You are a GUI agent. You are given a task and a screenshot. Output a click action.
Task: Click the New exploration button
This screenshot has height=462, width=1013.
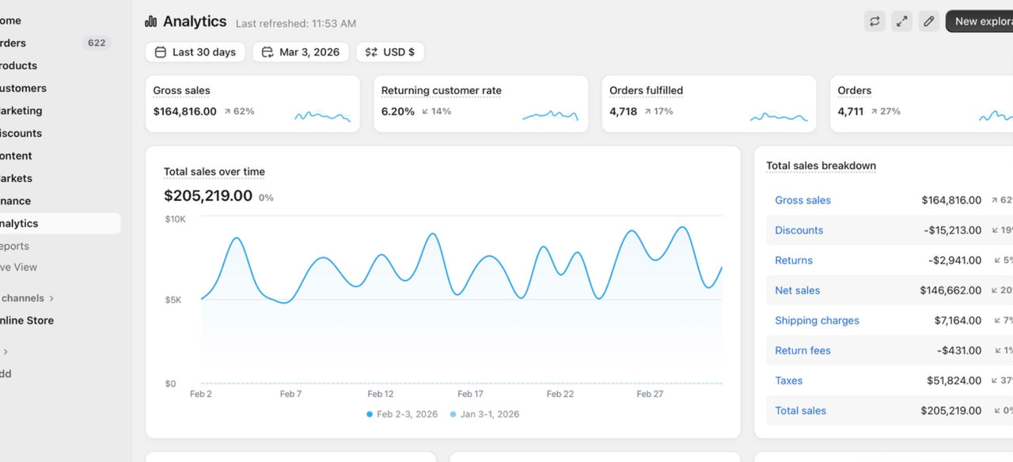[x=981, y=21]
